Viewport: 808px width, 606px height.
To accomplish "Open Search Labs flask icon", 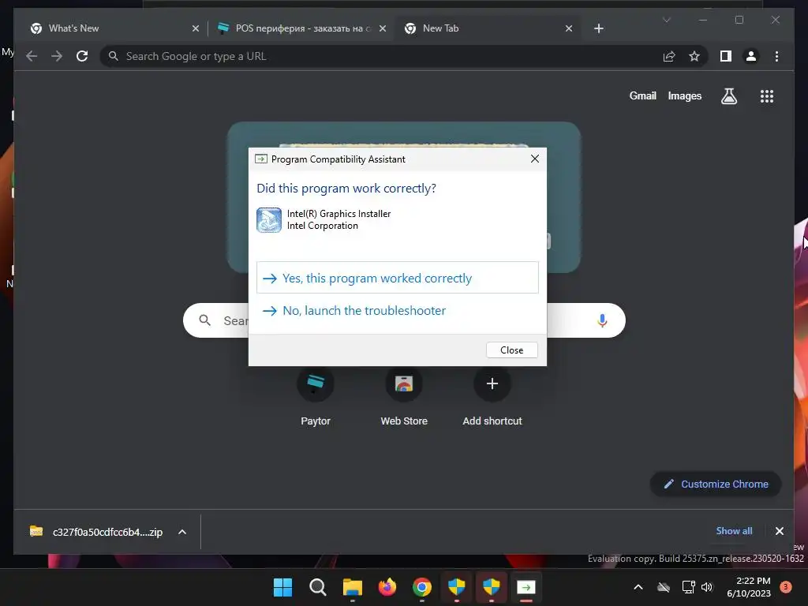I will pos(728,95).
